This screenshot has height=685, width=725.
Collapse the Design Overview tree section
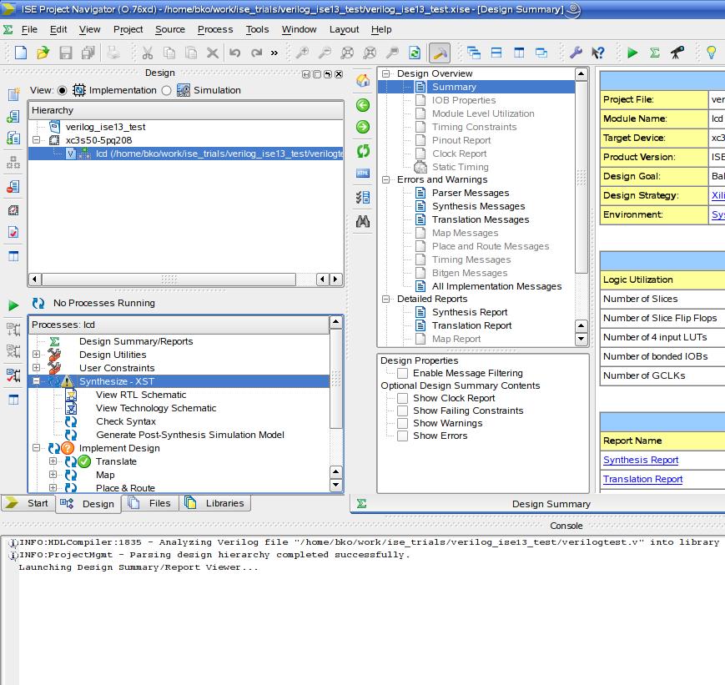[386, 73]
